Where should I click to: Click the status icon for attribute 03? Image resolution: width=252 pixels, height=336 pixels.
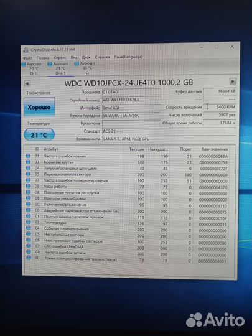(x=28, y=162)
